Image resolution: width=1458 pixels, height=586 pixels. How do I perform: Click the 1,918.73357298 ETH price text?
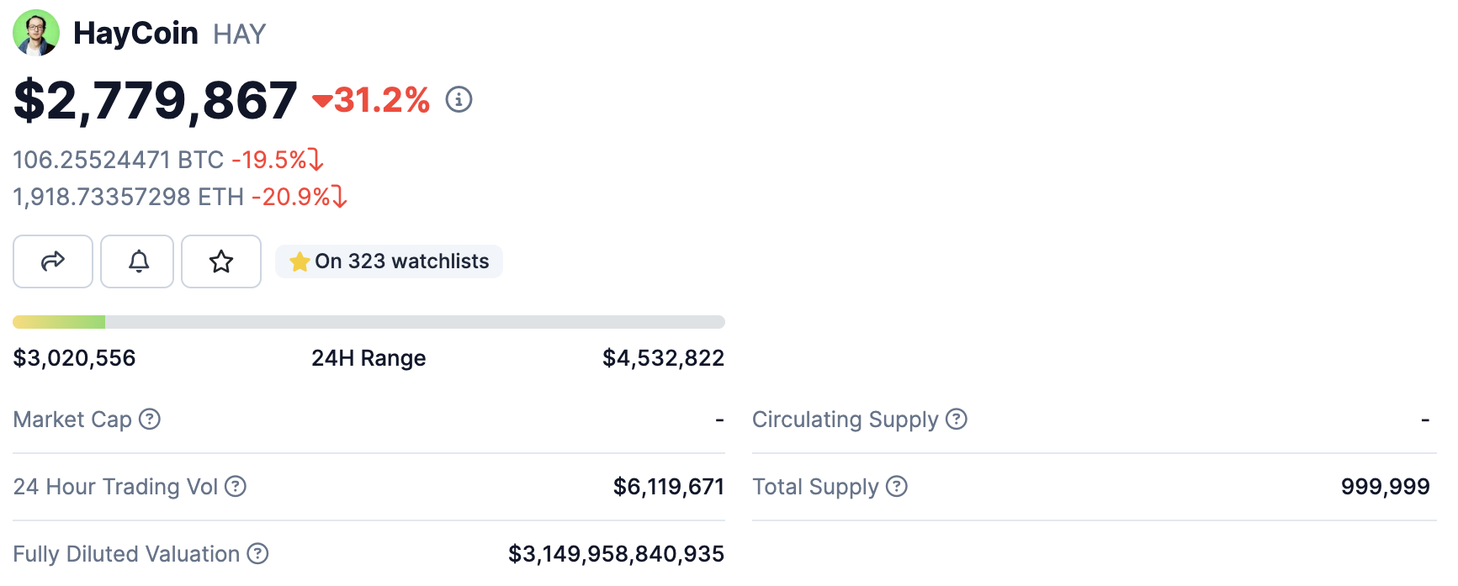128,197
